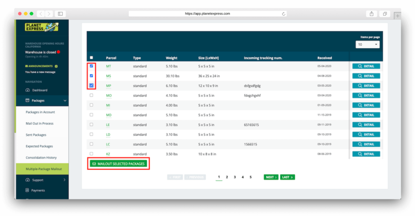
Task: Open the Detail button for parcel MP
Action: [x=366, y=86]
